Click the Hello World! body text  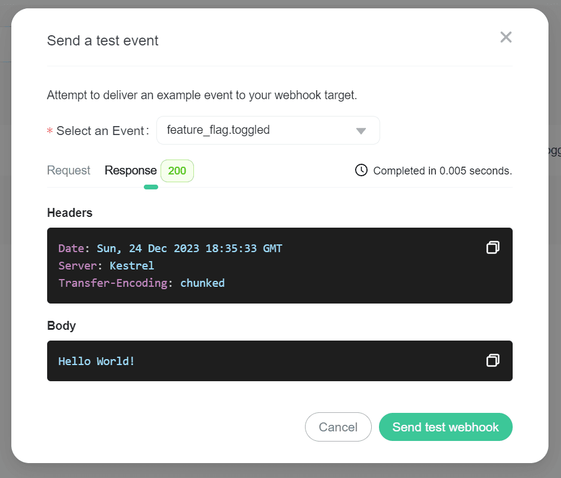[97, 361]
